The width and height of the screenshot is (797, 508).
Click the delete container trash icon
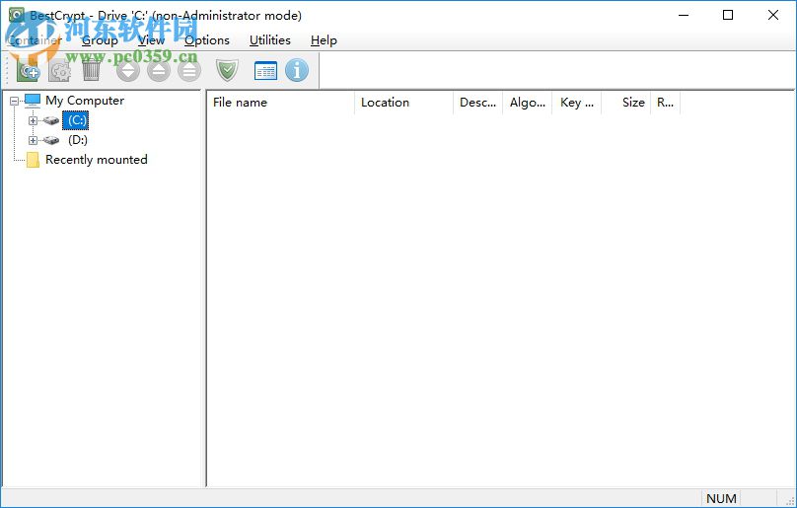pos(91,70)
